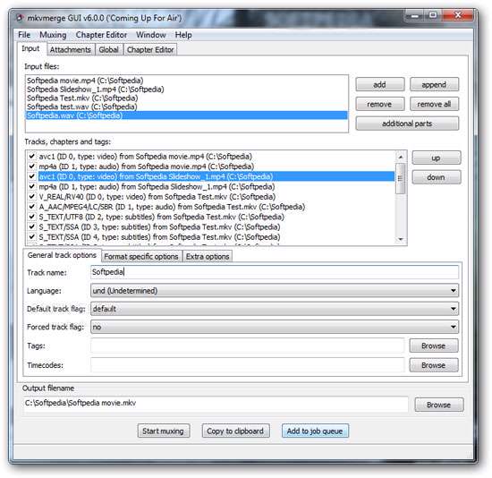Uncheck mp4a audio track from Softpedia movie.mp4
This screenshot has width=492, height=478.
tap(31, 166)
